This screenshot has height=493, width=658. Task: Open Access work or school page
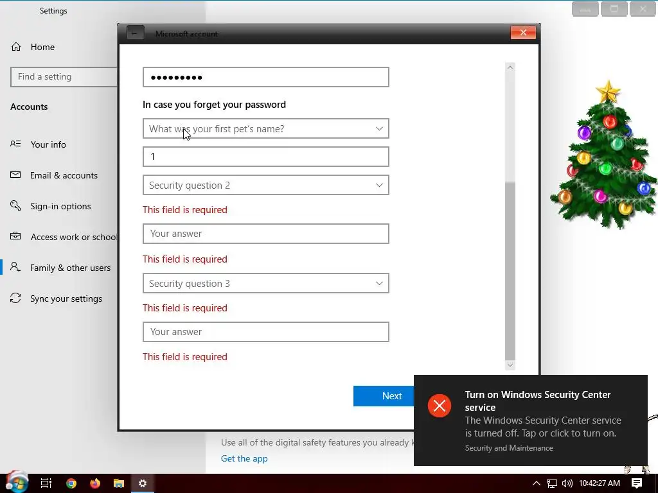pyautogui.click(x=73, y=237)
